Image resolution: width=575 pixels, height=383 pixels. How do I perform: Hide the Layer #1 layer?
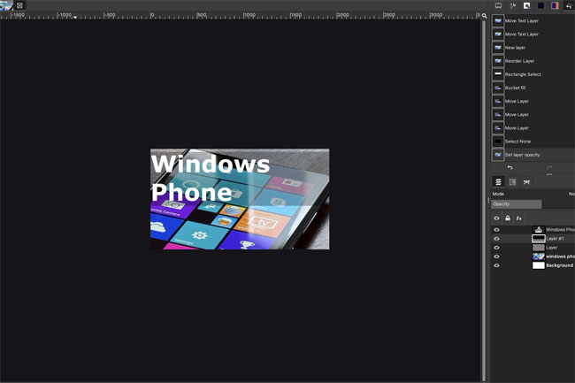[496, 239]
